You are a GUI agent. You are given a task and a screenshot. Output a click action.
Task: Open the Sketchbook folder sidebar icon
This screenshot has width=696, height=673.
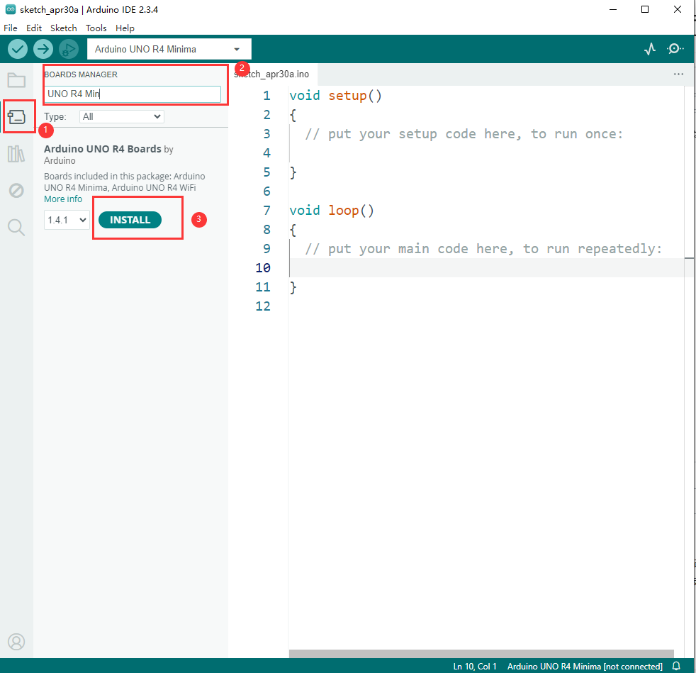click(x=16, y=80)
